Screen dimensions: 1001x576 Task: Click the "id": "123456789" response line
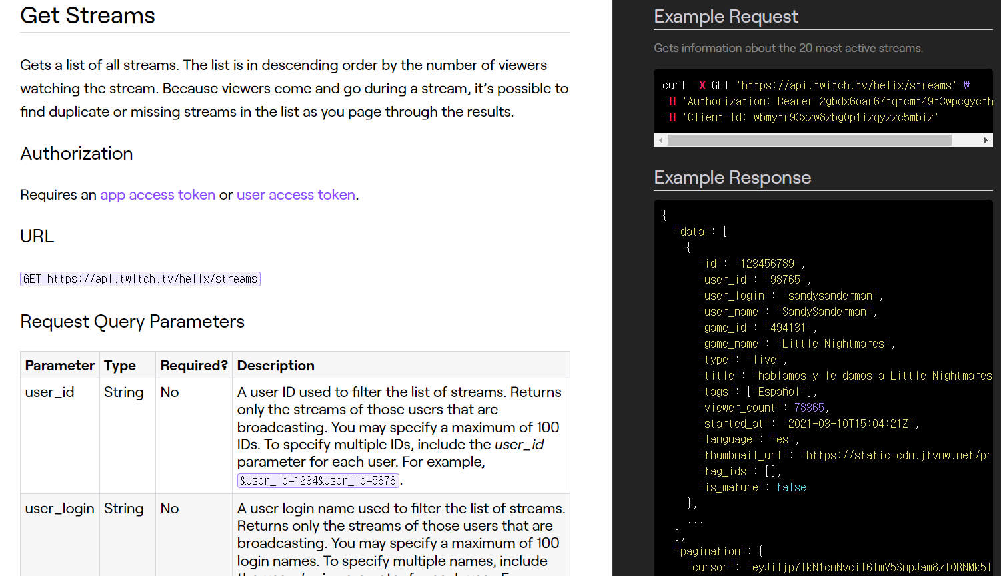[752, 264]
